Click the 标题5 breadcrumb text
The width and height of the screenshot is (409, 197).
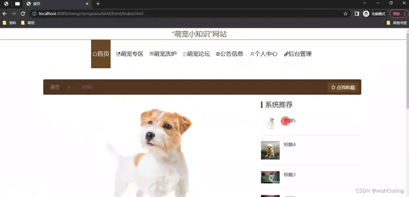tap(87, 87)
